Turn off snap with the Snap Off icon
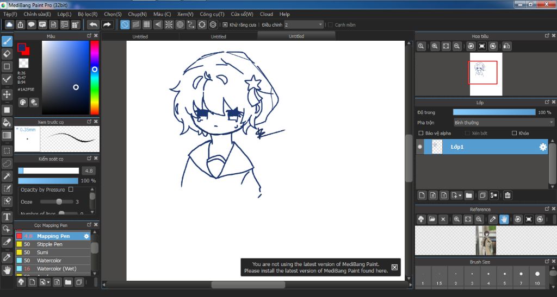Image resolution: width=557 pixels, height=297 pixels. pyautogui.click(x=125, y=24)
